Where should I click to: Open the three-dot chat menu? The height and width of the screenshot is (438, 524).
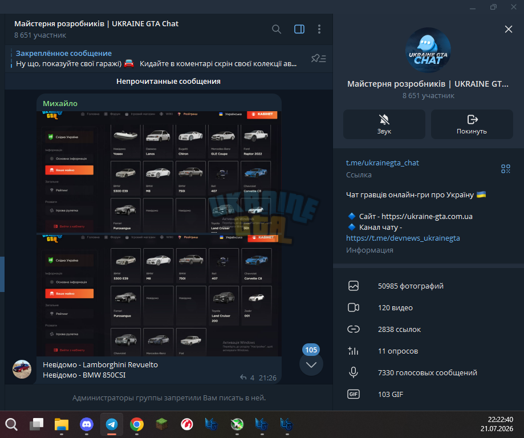click(319, 30)
